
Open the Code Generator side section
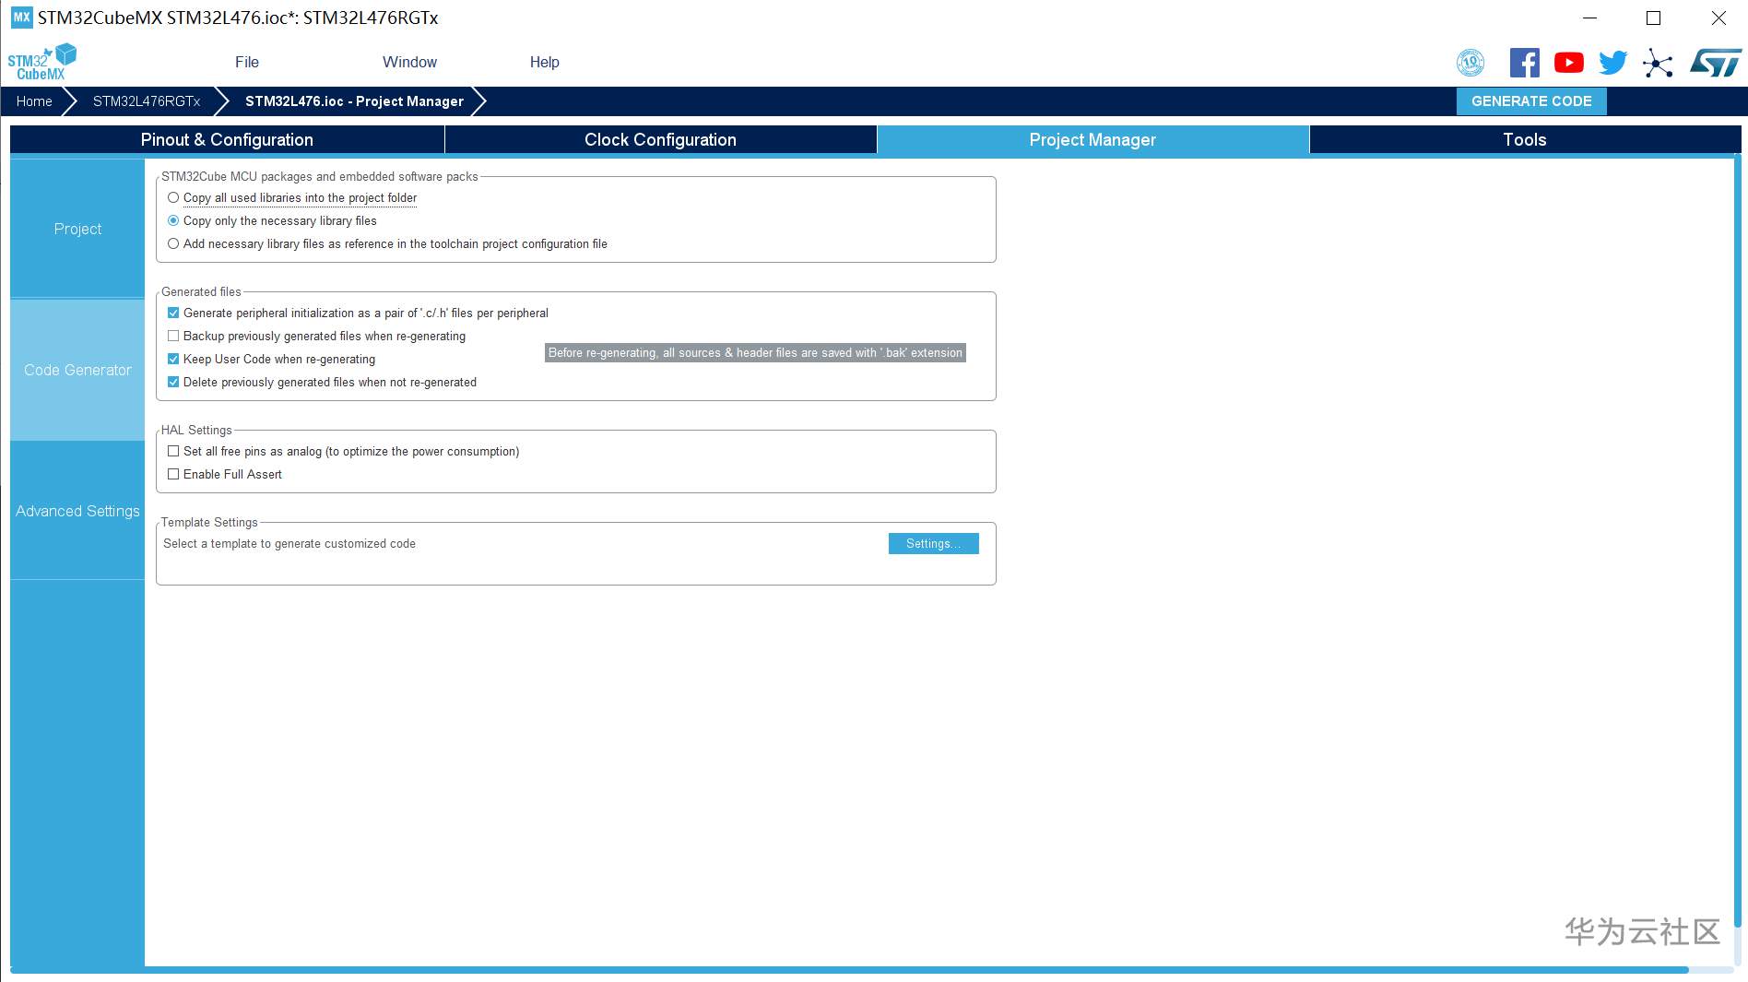[77, 370]
